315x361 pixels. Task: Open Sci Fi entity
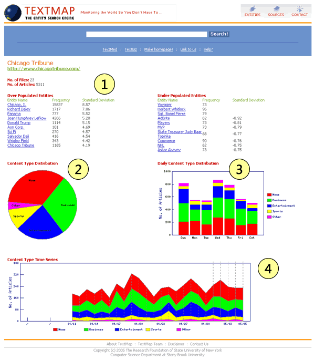pyautogui.click(x=12, y=132)
